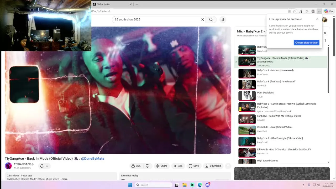The image size is (336, 189).
Task: Play 'Lil Noonie - End Of Service' video
Action: tap(281, 153)
